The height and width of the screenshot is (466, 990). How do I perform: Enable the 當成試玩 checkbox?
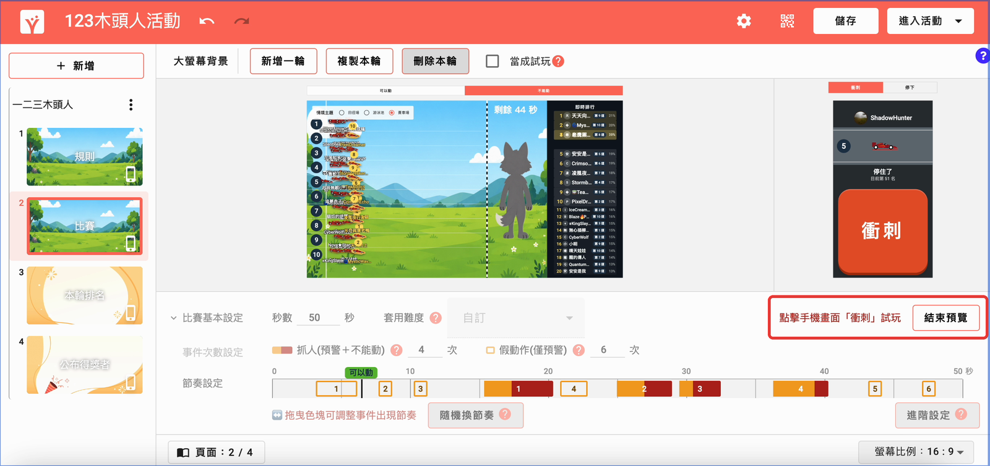pos(493,61)
